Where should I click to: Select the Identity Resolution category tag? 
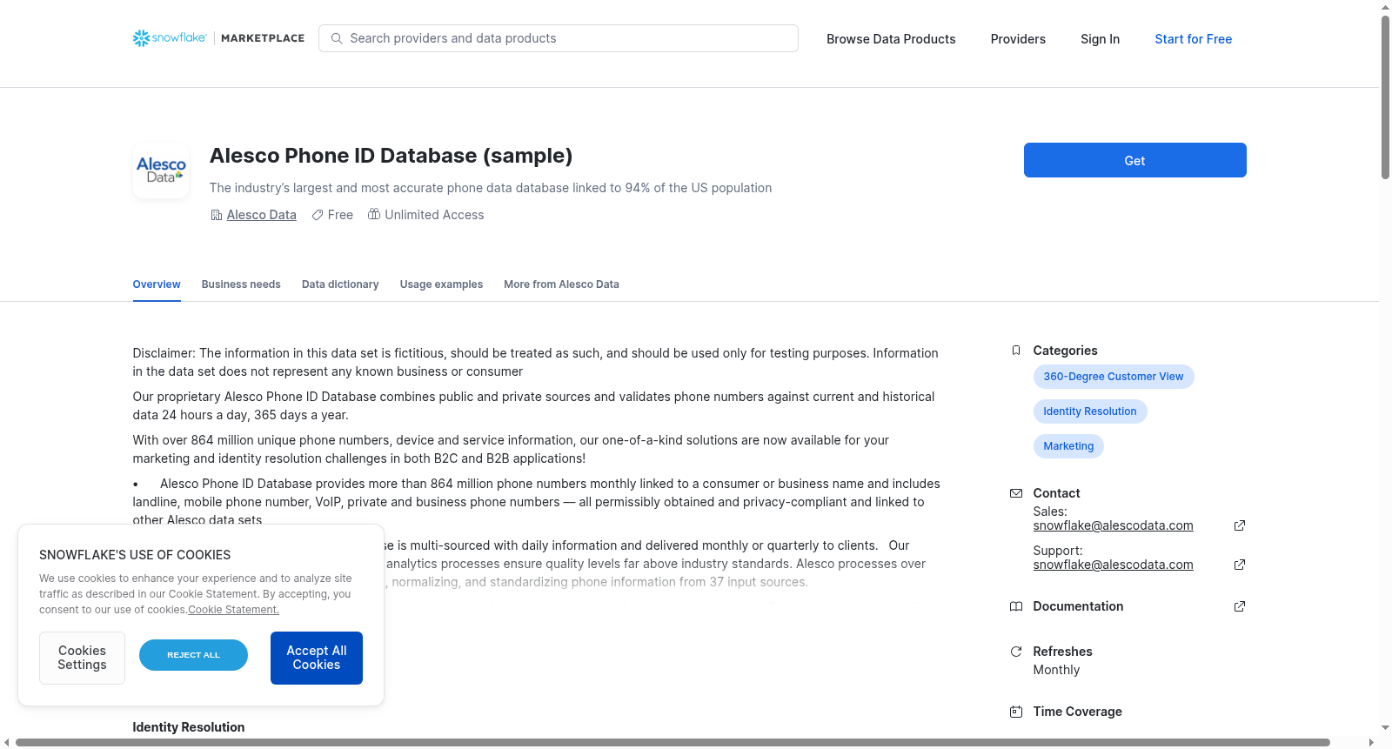pos(1090,411)
